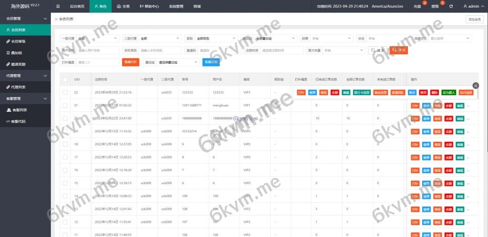This screenshot has width=488, height=237.
Task: Click the 添加会员 button
Action: coord(475,20)
